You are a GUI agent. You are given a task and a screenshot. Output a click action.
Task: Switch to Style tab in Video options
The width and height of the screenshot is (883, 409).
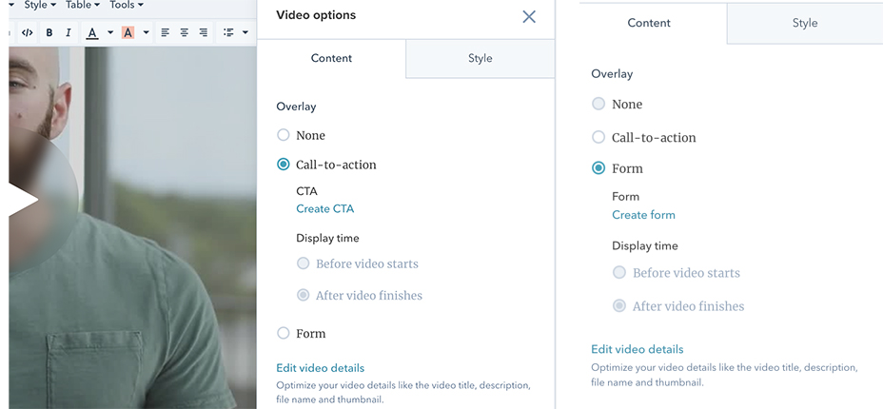[x=480, y=58]
